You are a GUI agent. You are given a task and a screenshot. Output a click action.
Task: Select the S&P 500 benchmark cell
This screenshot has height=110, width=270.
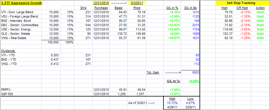pos(21,94)
